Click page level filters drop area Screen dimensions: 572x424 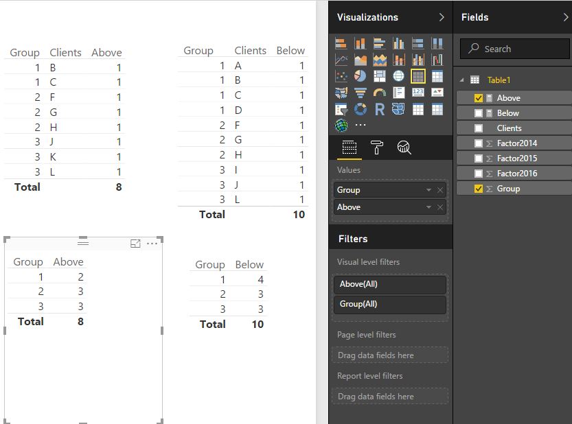coord(389,355)
